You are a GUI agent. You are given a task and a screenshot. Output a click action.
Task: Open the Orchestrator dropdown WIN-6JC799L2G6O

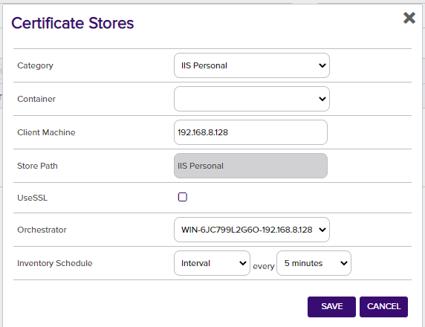click(252, 230)
